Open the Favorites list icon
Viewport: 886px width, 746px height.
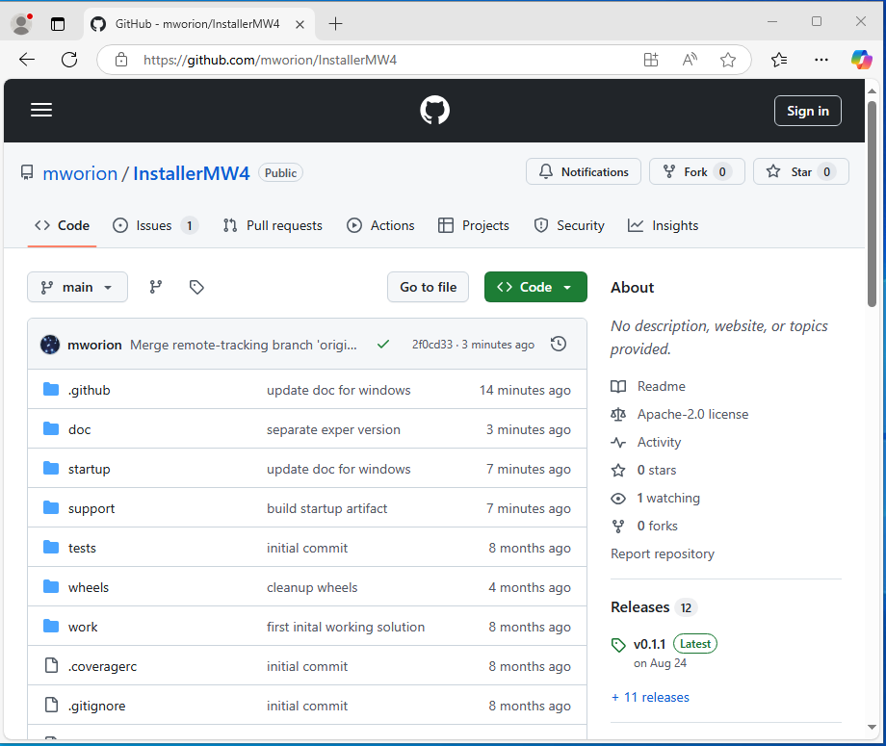(779, 60)
